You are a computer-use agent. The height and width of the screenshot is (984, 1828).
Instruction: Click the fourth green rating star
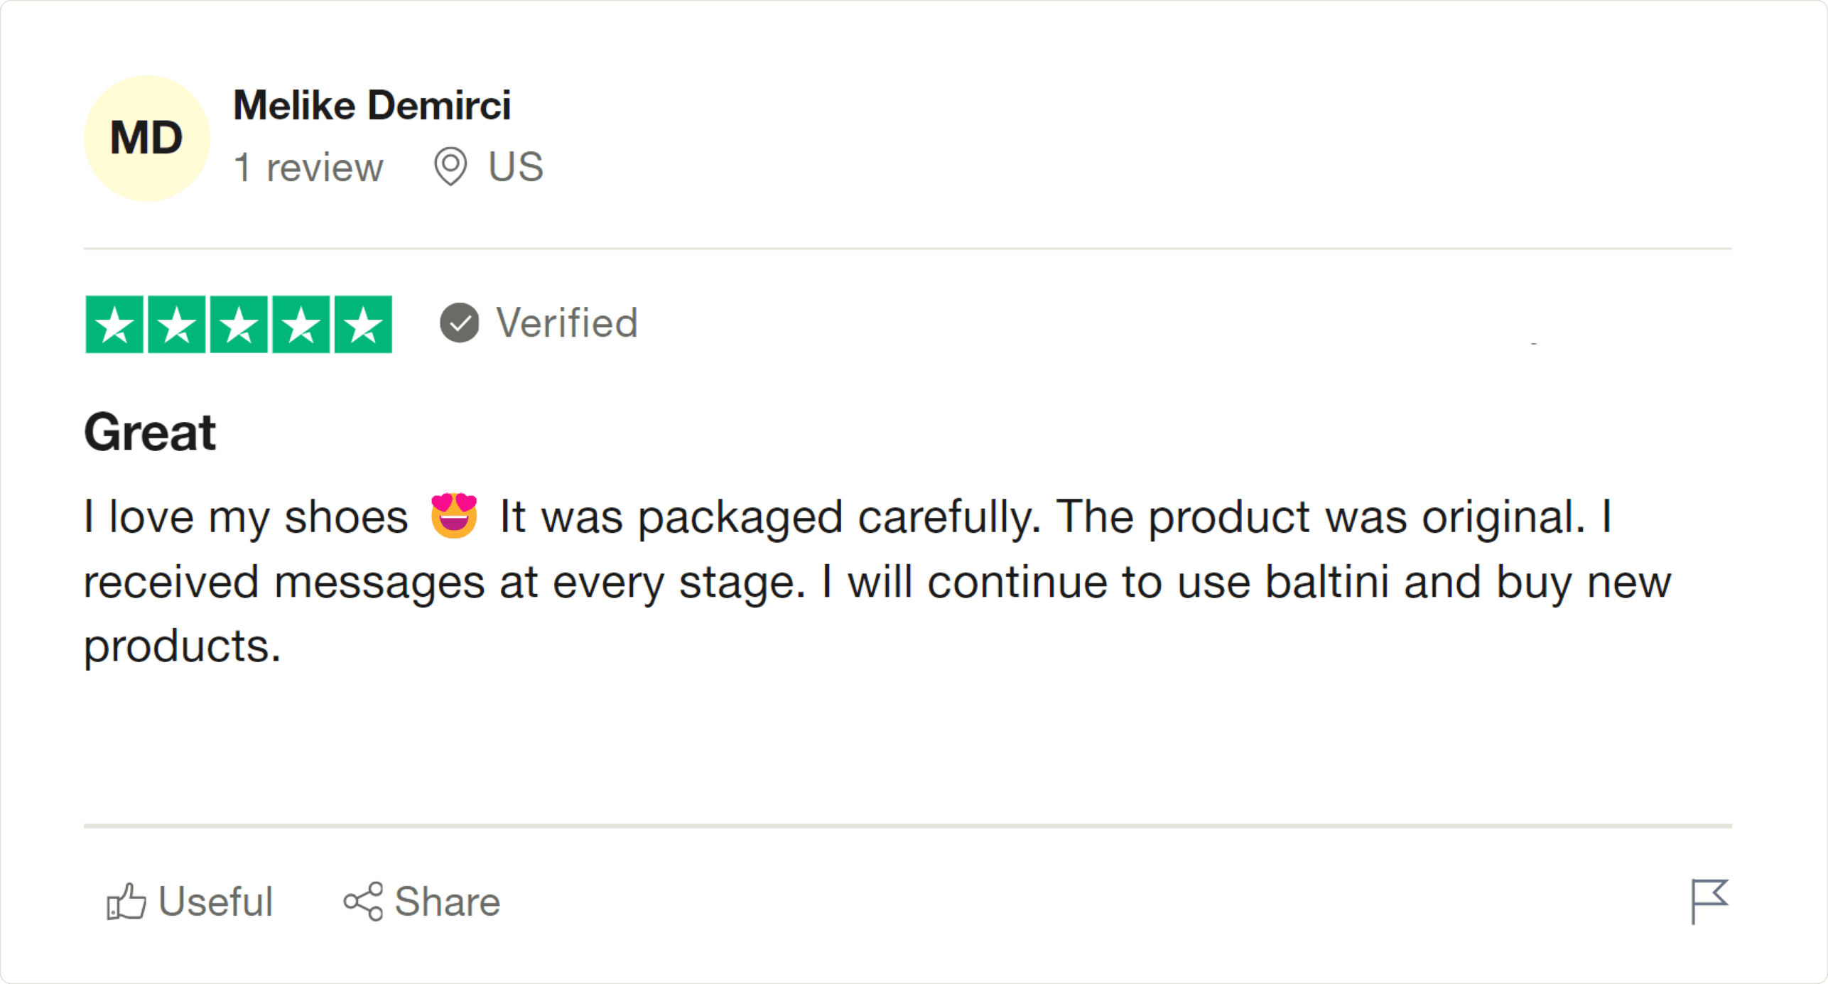tap(301, 325)
